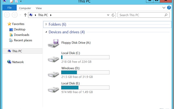This screenshot has width=174, height=109.
Task: Click the Search This PC field
Action: tap(141, 15)
